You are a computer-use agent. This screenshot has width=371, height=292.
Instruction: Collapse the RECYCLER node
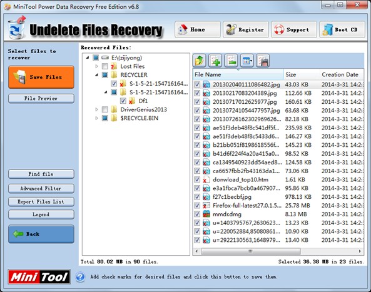(97, 75)
